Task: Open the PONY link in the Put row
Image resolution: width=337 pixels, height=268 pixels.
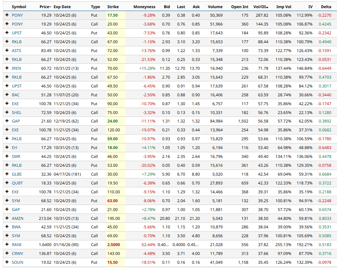Action: point(17,15)
